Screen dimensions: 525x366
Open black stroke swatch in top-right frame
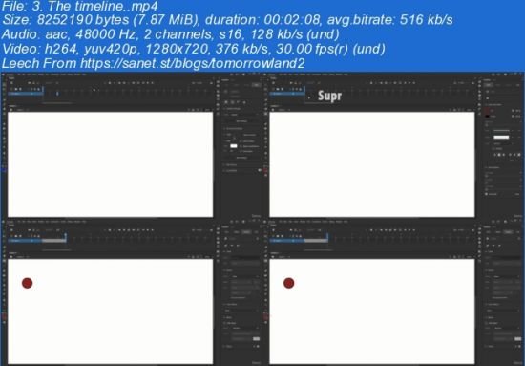[x=488, y=116]
